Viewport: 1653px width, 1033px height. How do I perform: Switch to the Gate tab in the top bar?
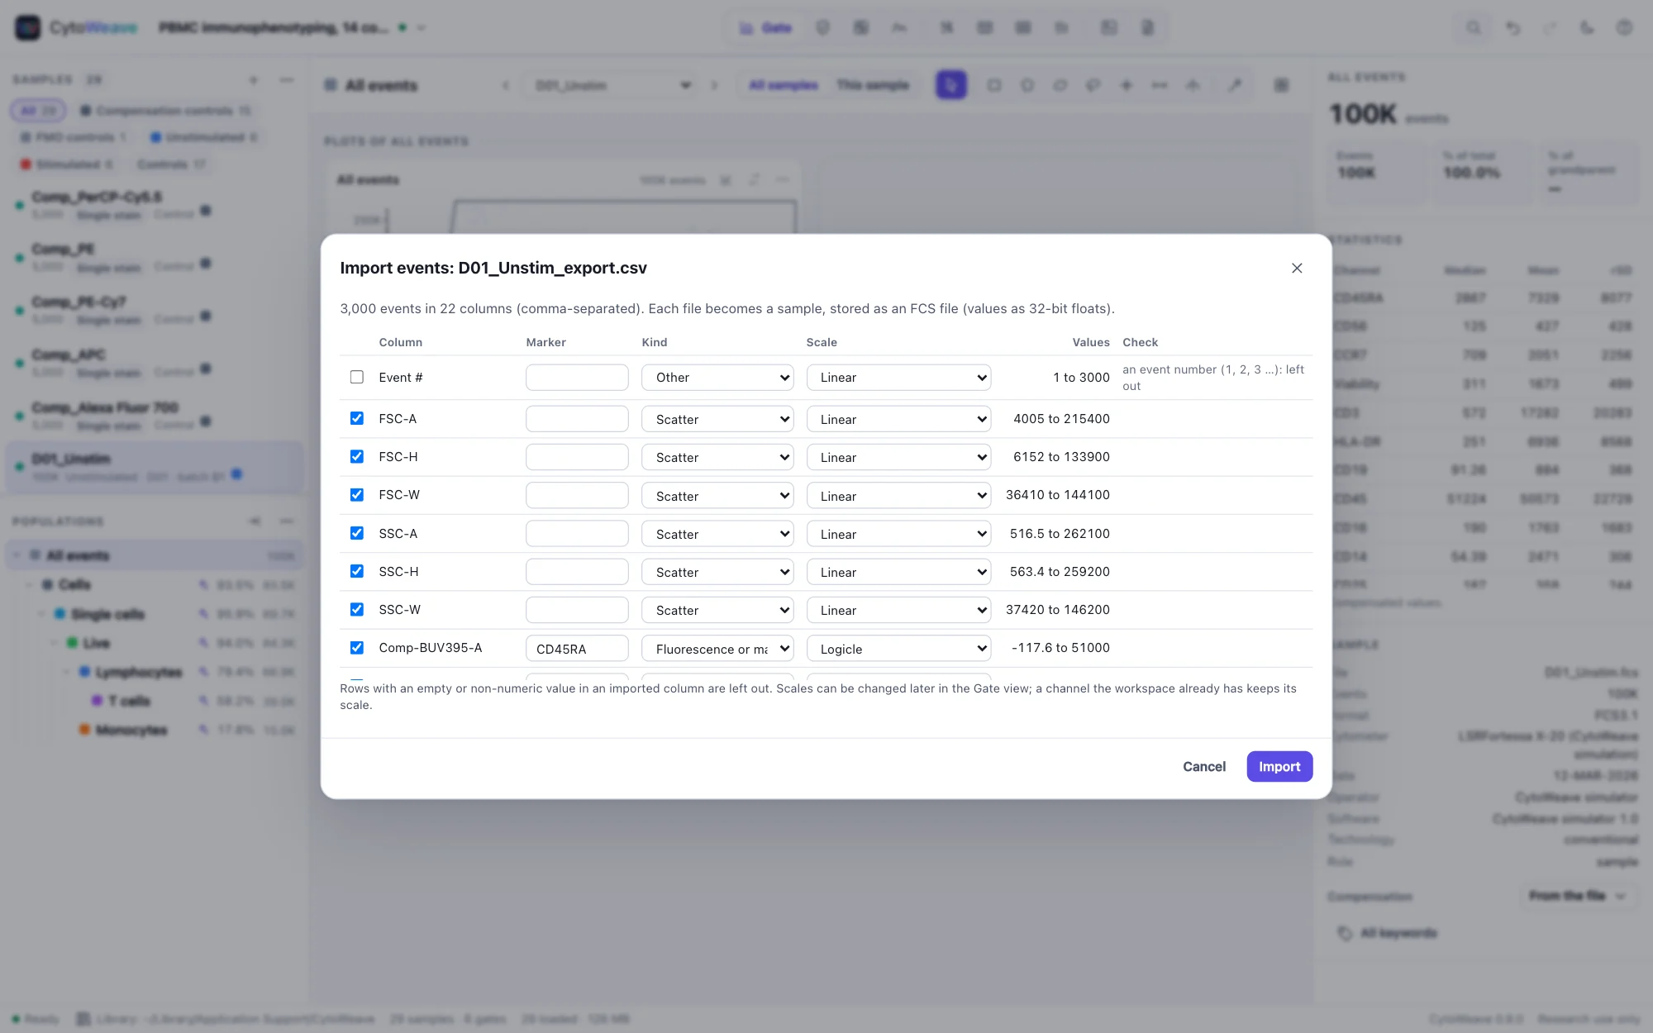click(766, 27)
